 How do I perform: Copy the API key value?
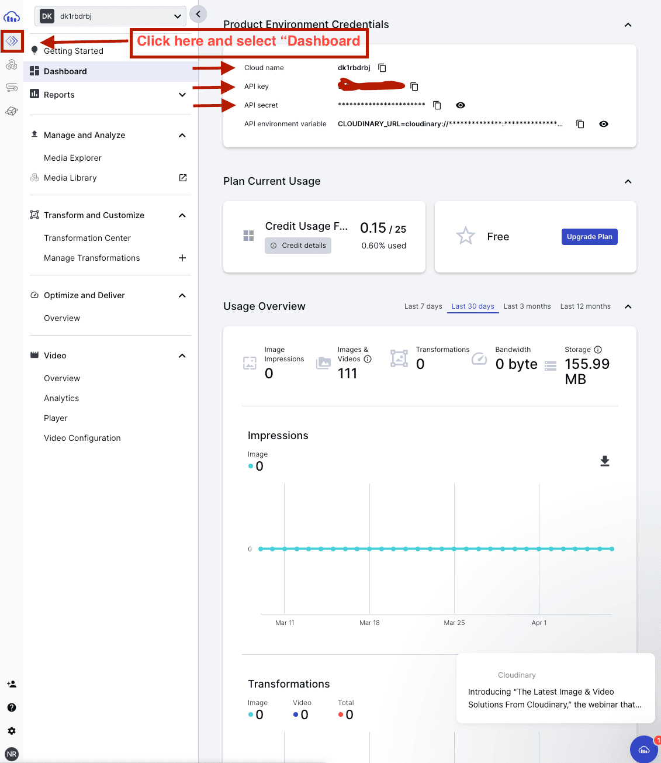click(414, 87)
